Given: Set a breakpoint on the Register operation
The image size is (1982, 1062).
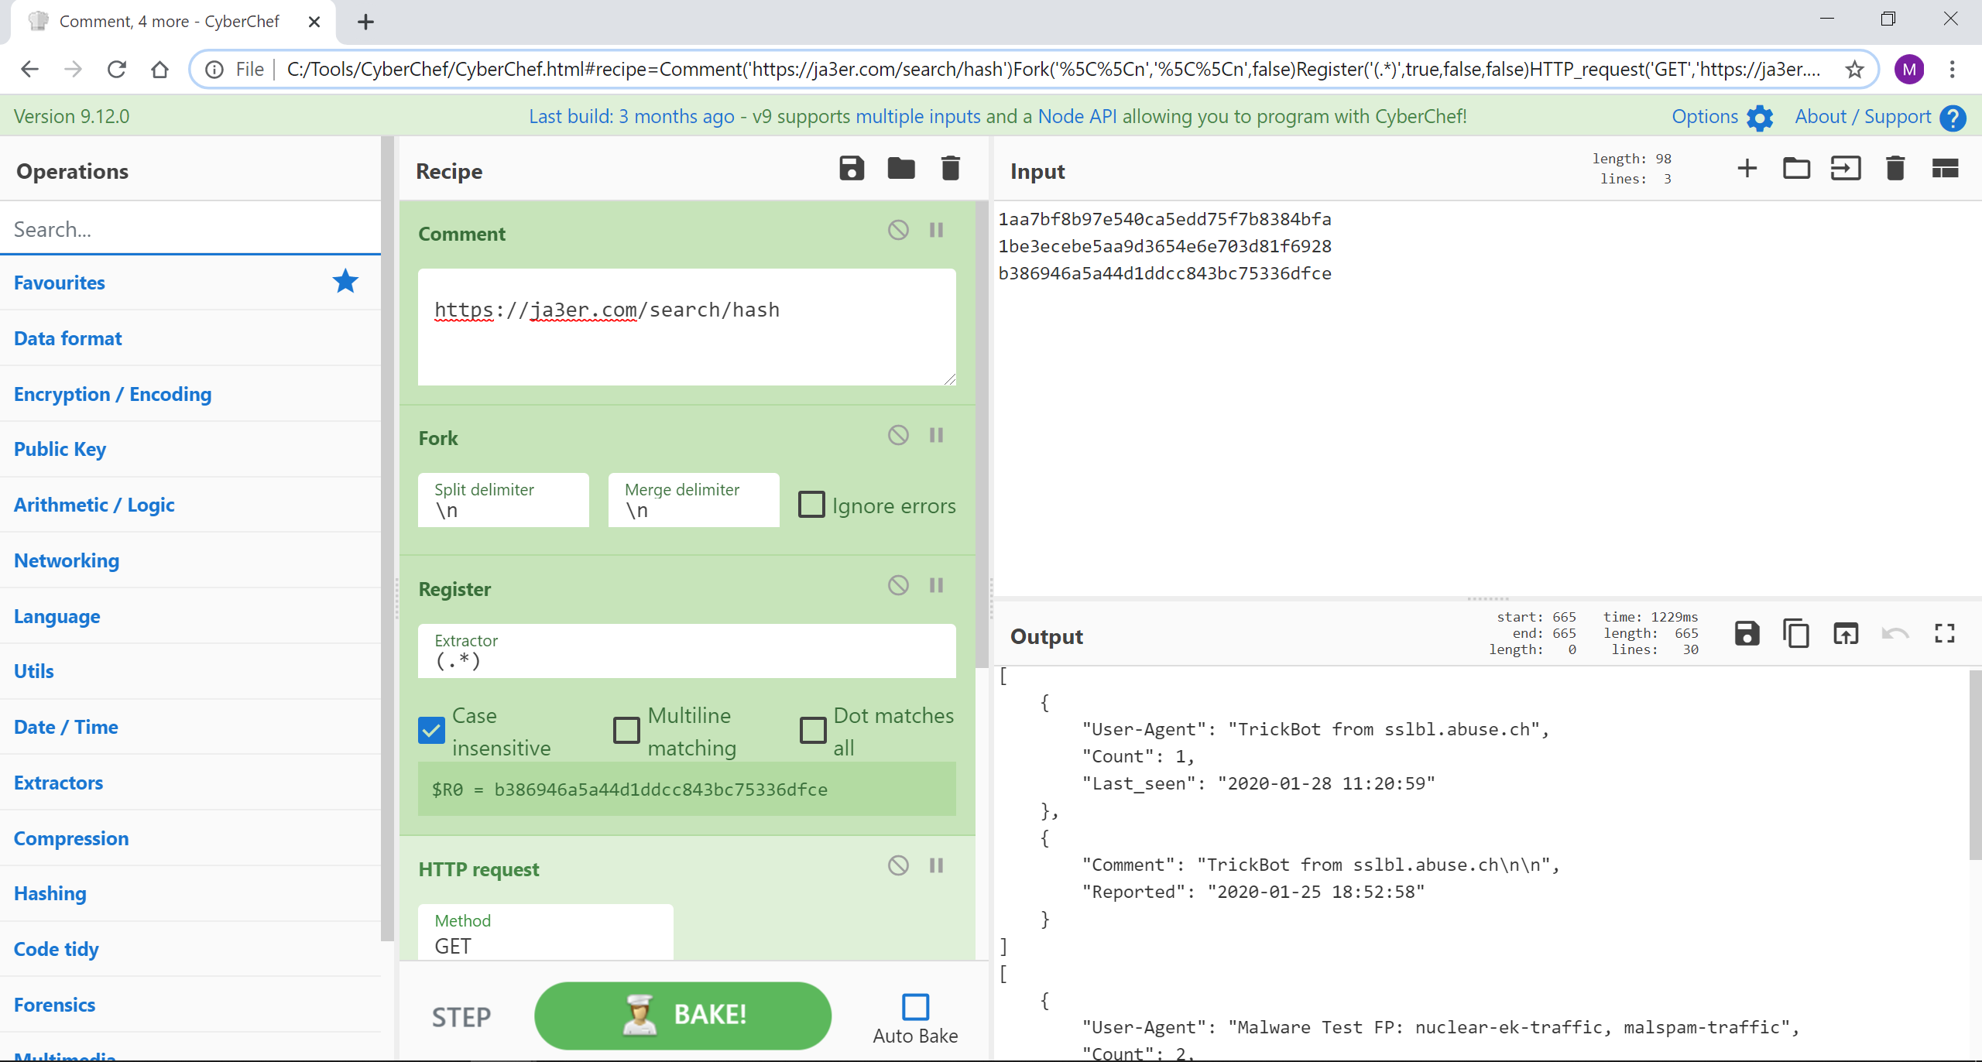Looking at the screenshot, I should tap(936, 585).
